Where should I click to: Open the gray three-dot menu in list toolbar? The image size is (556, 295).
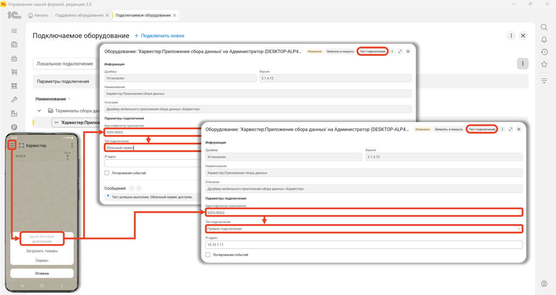[523, 64]
